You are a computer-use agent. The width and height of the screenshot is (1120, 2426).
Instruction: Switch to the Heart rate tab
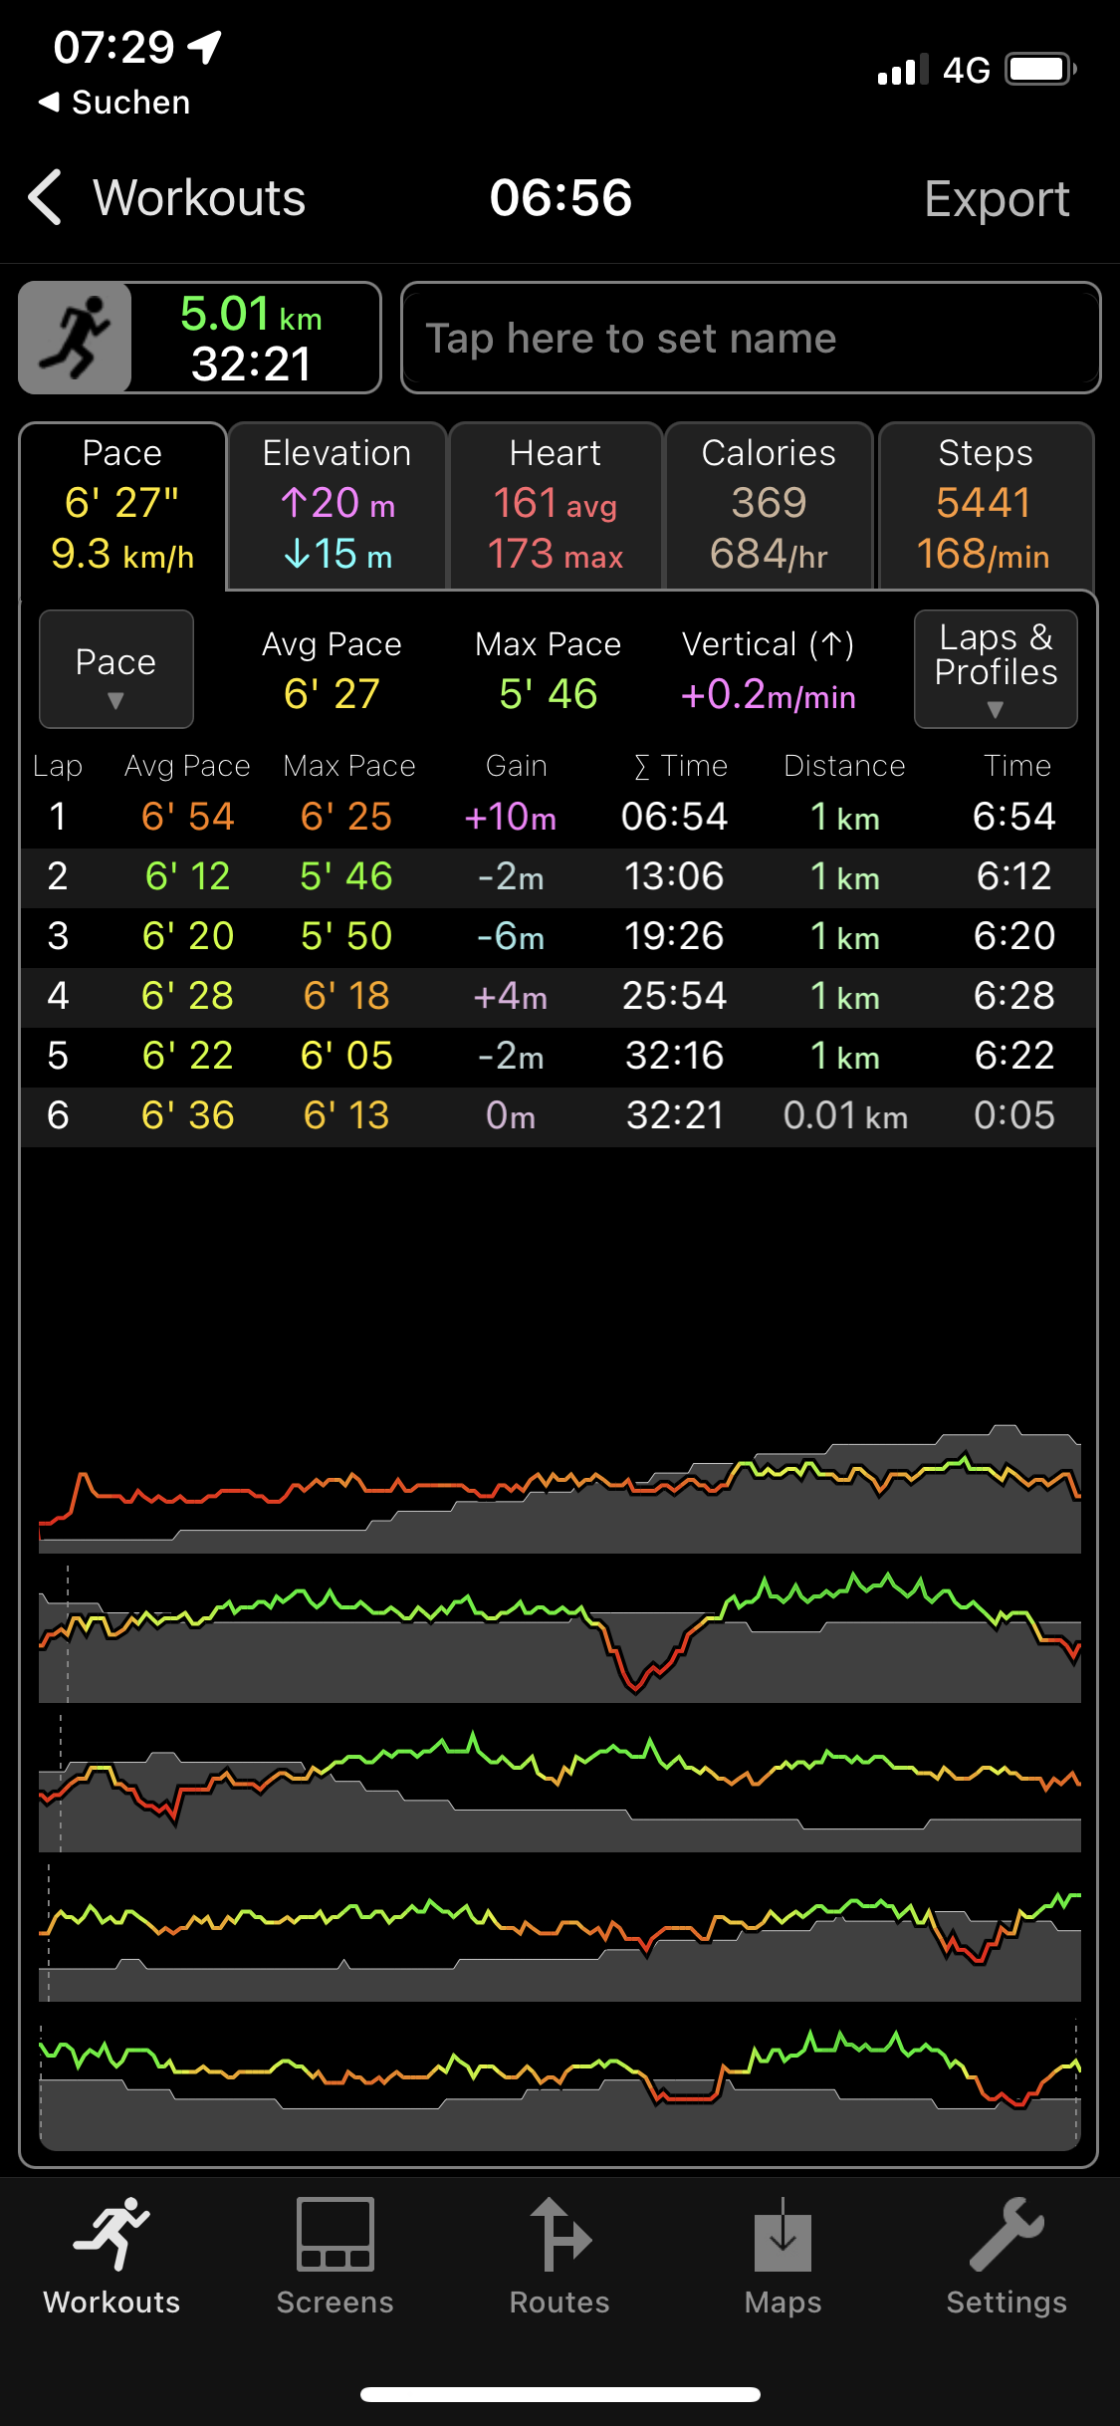556,506
